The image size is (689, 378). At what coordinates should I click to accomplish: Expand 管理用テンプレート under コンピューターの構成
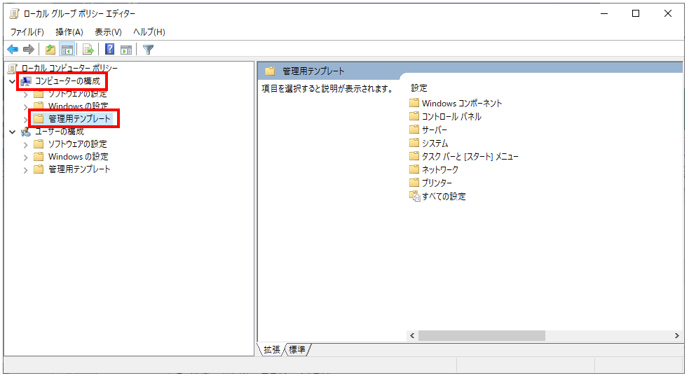point(25,119)
